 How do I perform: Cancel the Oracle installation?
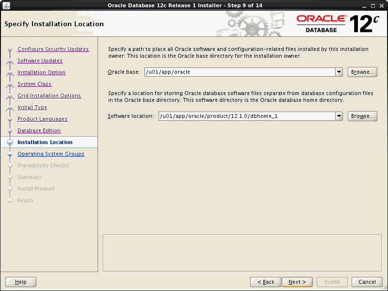click(x=367, y=282)
